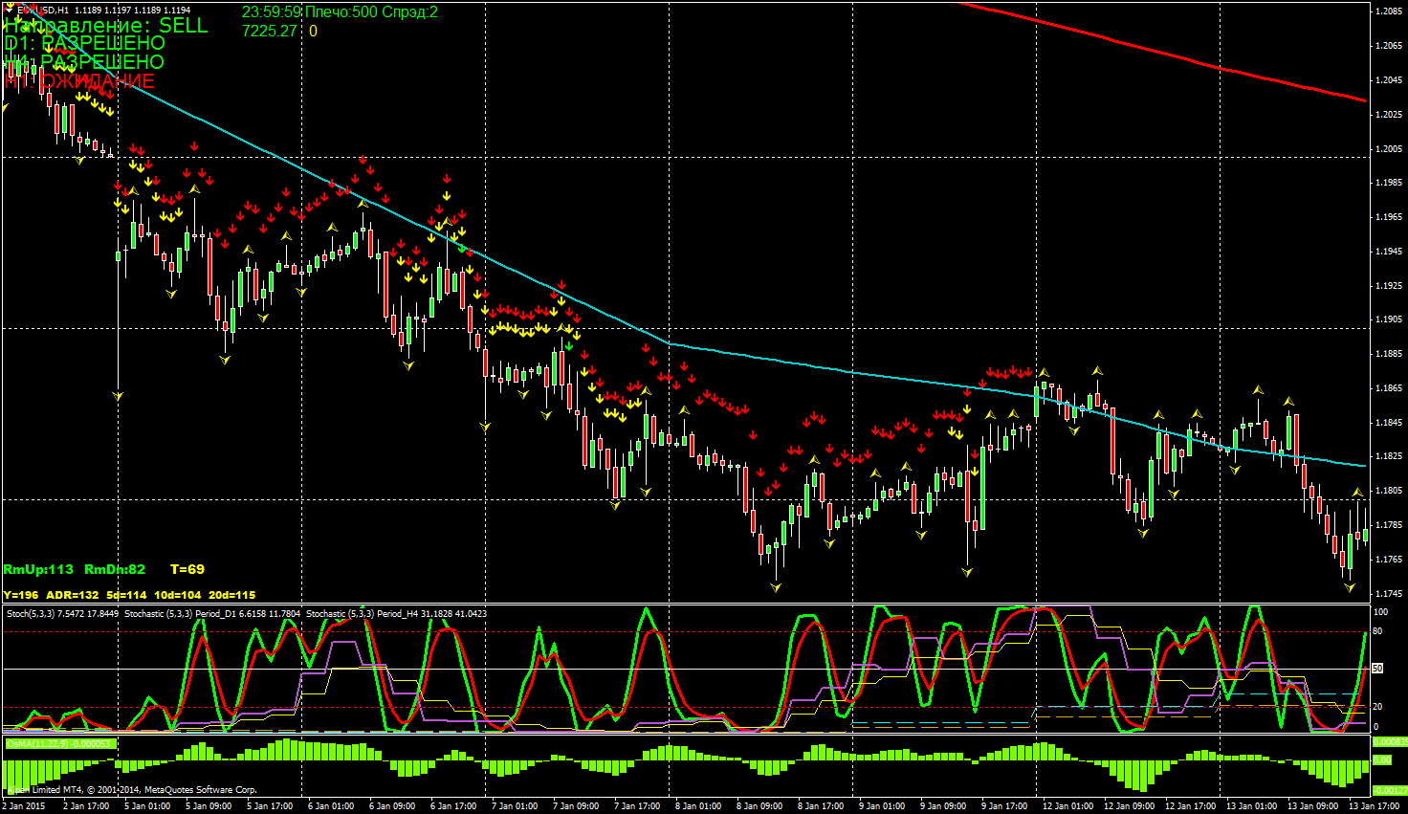Click the yellow 'T=69' label
The height and width of the screenshot is (814, 1408).
coord(187,569)
